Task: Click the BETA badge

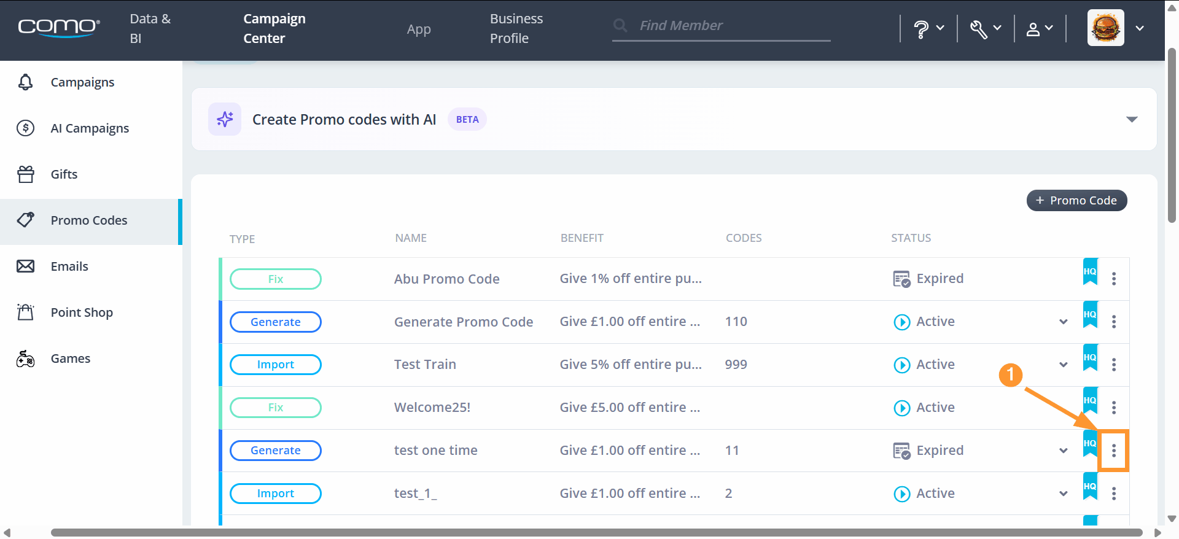Action: pyautogui.click(x=467, y=119)
